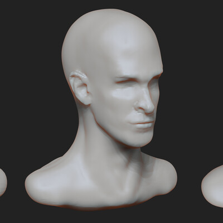Click the ear on the central bust
Viewport: 223px width, 223px height.
[x=80, y=88]
